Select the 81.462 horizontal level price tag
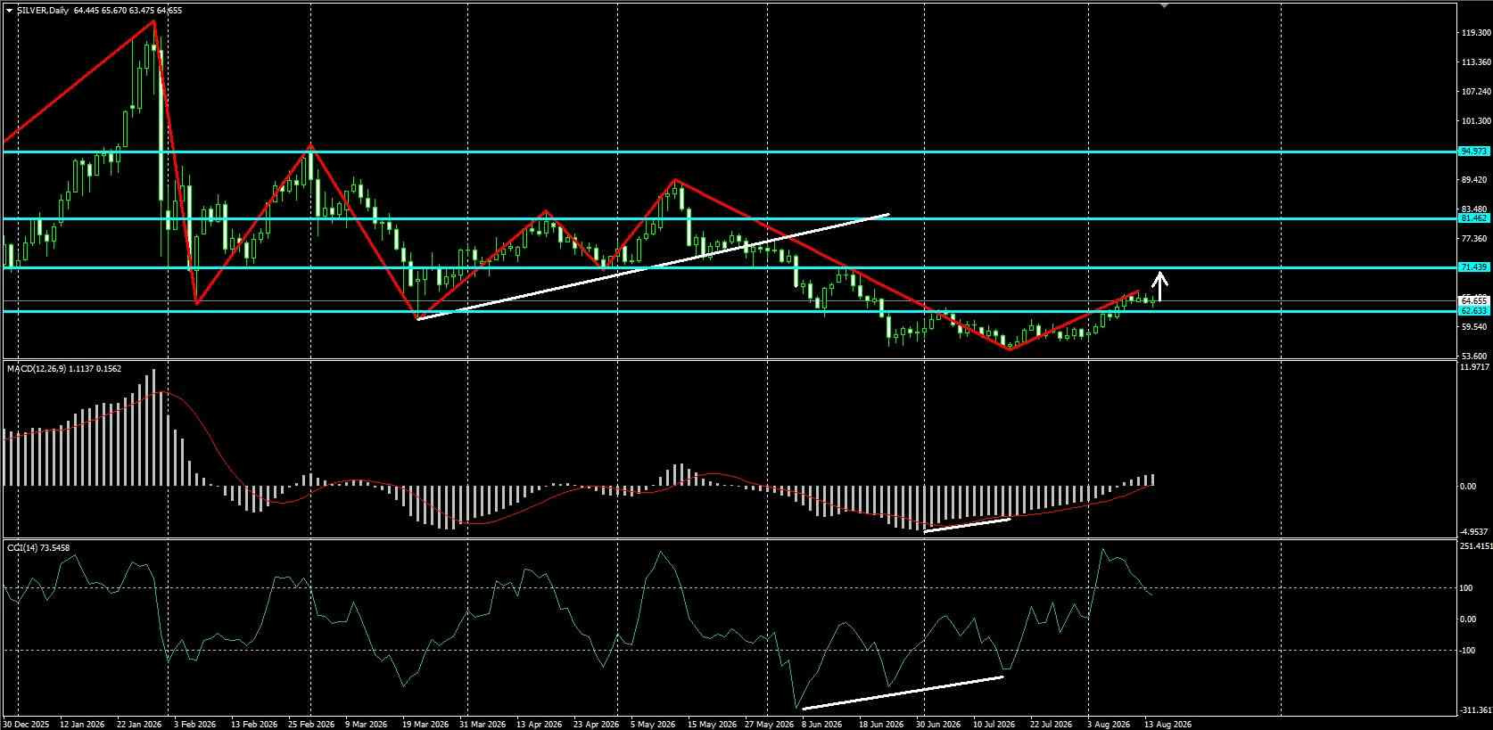This screenshot has width=1493, height=730. (1473, 217)
